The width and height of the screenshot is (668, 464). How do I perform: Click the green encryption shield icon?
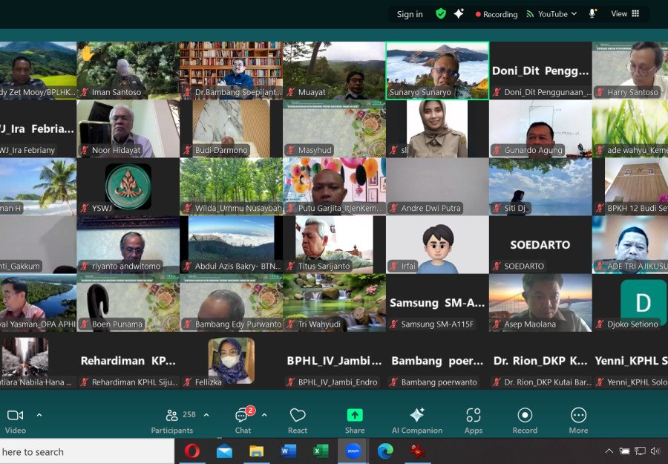(x=441, y=14)
